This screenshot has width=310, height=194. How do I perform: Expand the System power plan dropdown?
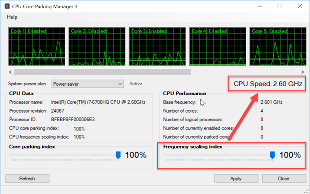pos(88,84)
